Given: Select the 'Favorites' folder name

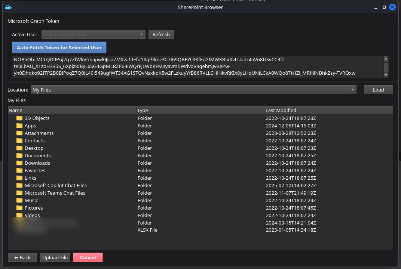Looking at the screenshot, I should click(x=35, y=170).
